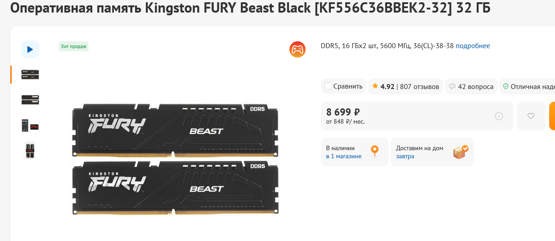Open the подробнее specifications link

pos(473,46)
